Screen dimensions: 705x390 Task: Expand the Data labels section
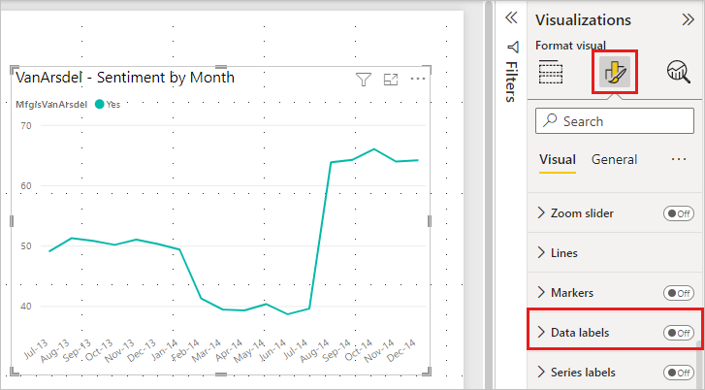[x=541, y=333]
